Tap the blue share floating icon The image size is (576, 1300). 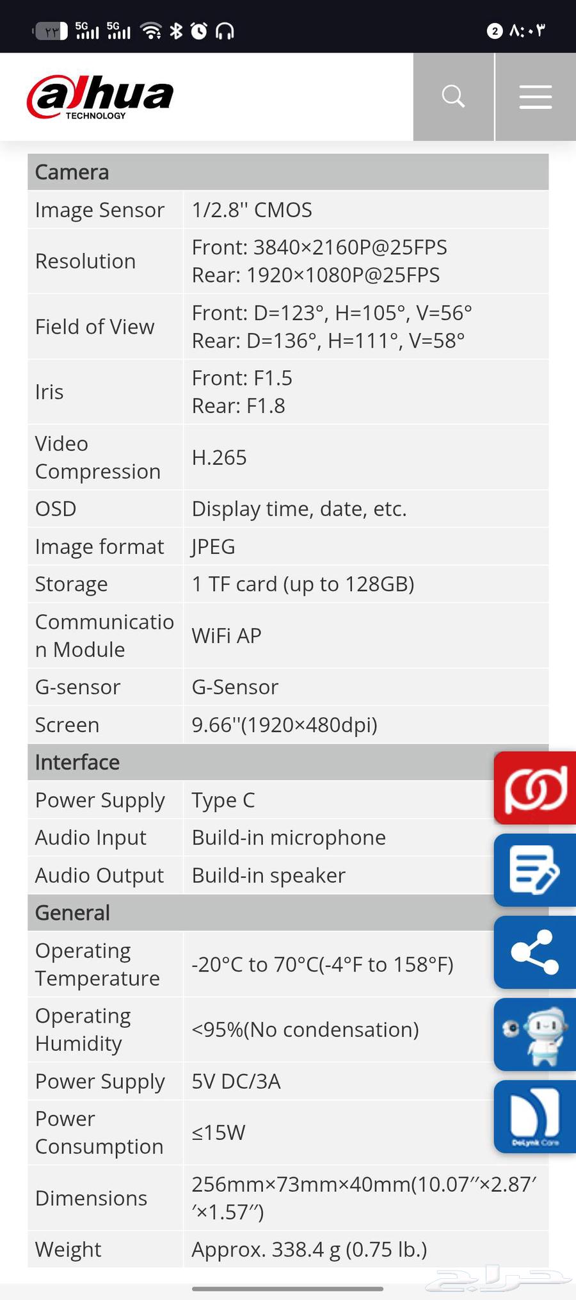pos(535,952)
